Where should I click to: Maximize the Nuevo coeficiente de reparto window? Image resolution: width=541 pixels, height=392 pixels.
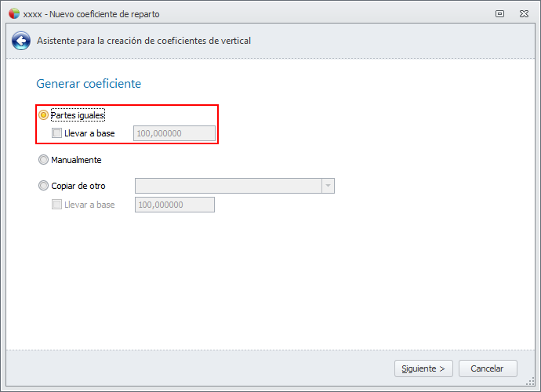tap(500, 13)
